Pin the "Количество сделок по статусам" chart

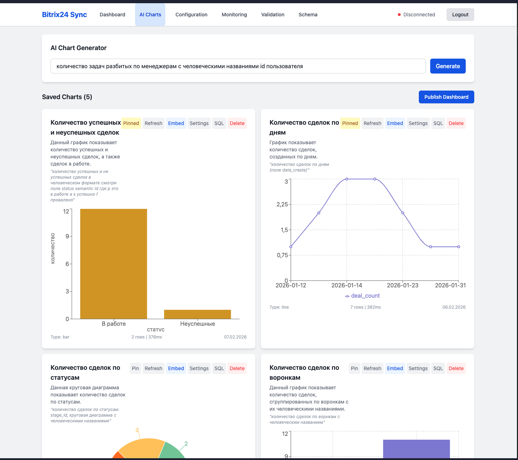(135, 368)
